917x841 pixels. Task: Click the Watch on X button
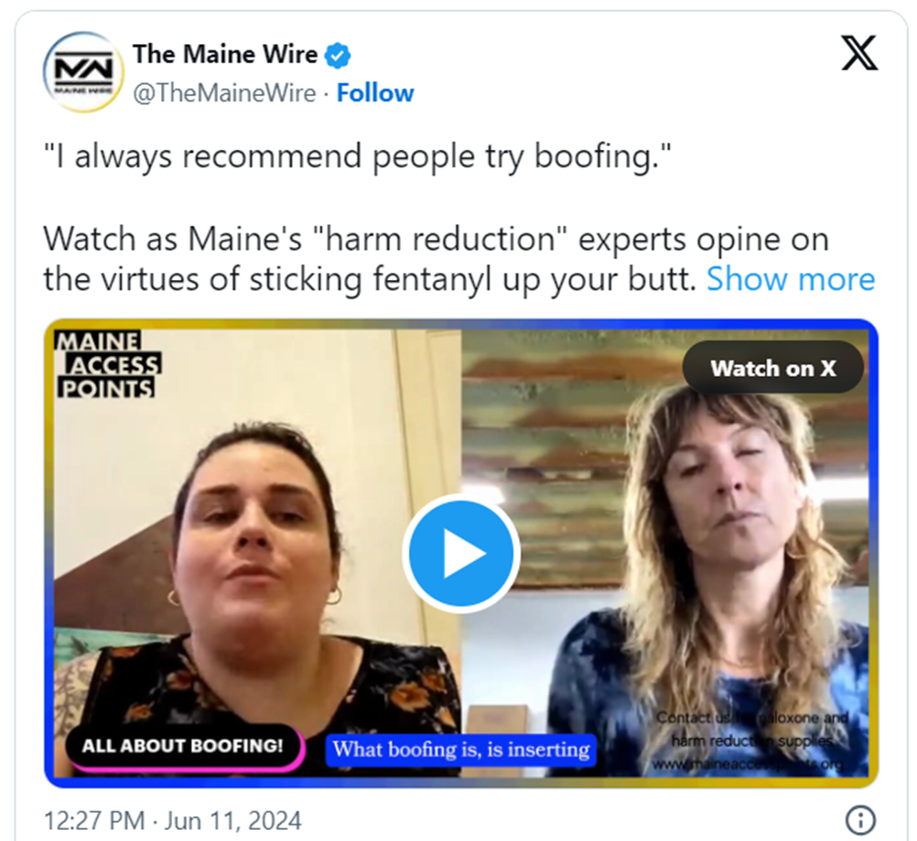click(772, 368)
